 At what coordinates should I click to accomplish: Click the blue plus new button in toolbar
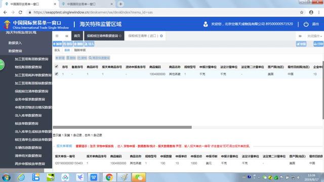point(57,44)
